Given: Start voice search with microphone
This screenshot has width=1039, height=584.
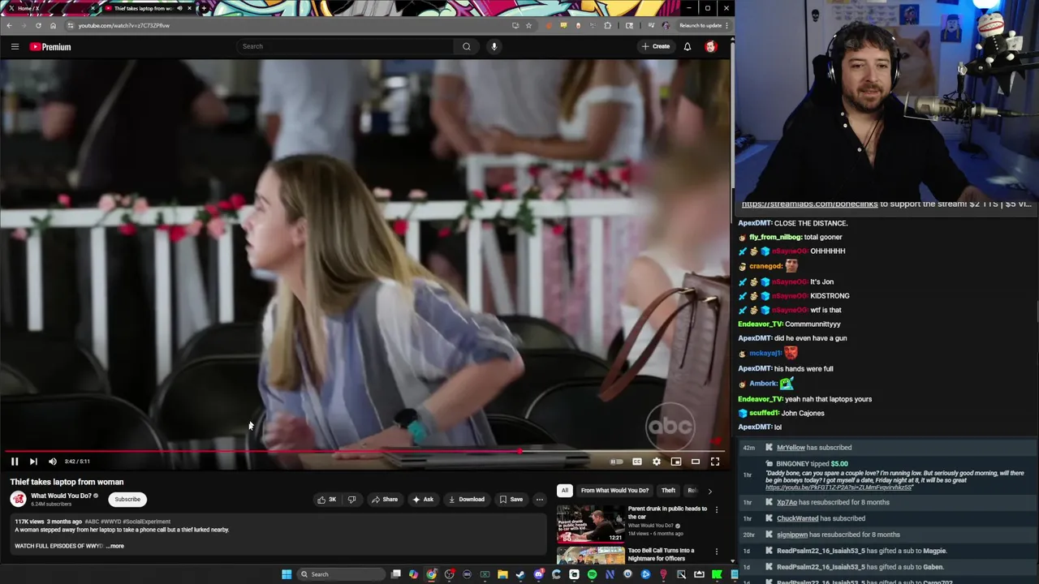Looking at the screenshot, I should pyautogui.click(x=494, y=46).
